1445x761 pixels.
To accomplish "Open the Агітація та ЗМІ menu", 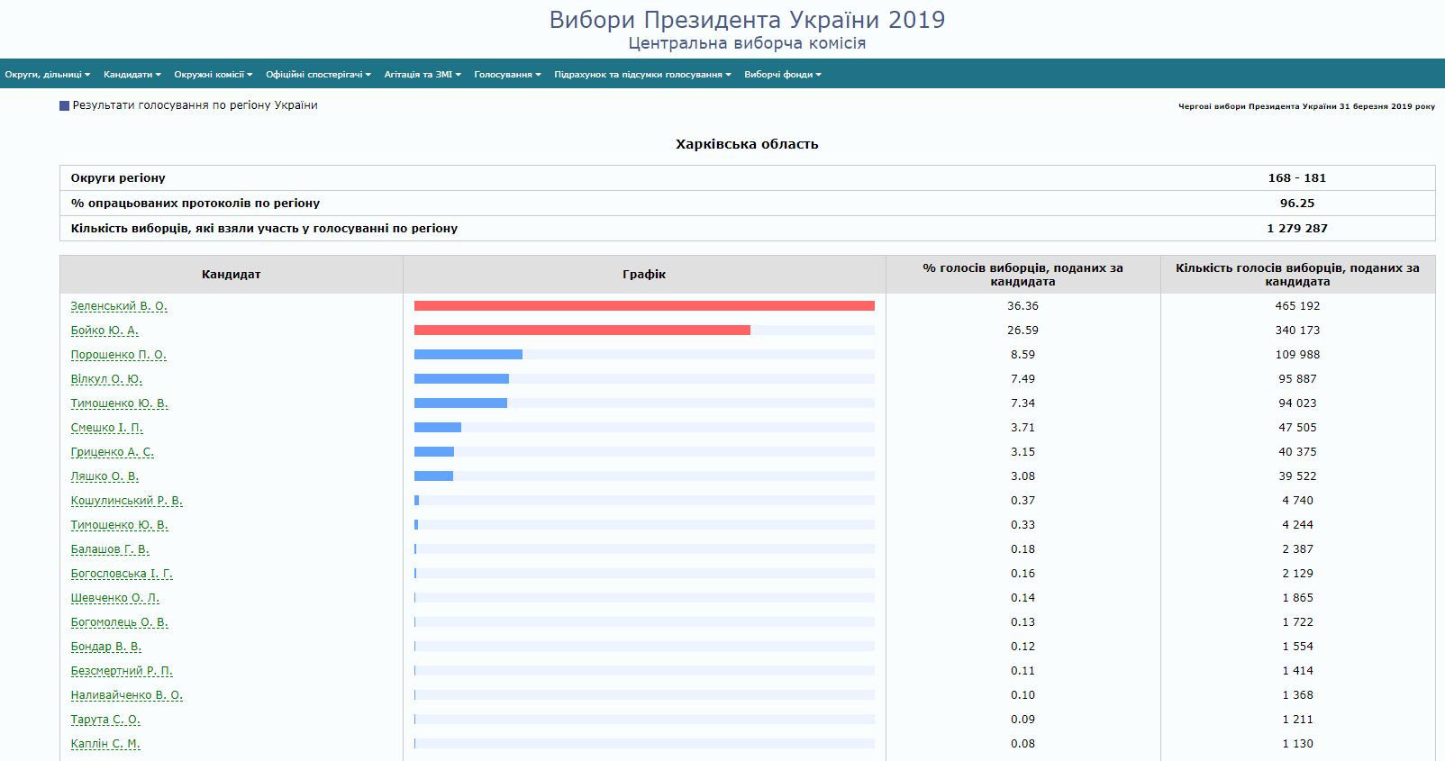I will (x=423, y=75).
